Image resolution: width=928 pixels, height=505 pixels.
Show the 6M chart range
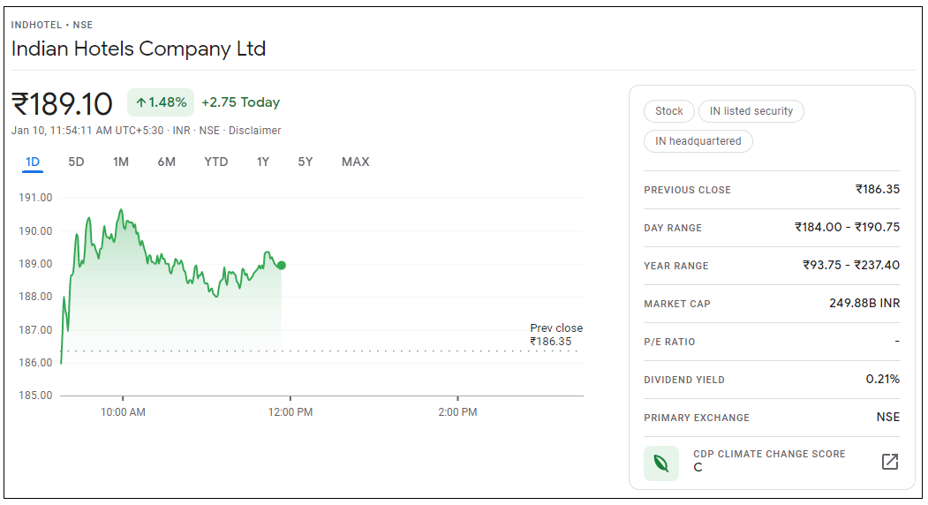coord(166,162)
